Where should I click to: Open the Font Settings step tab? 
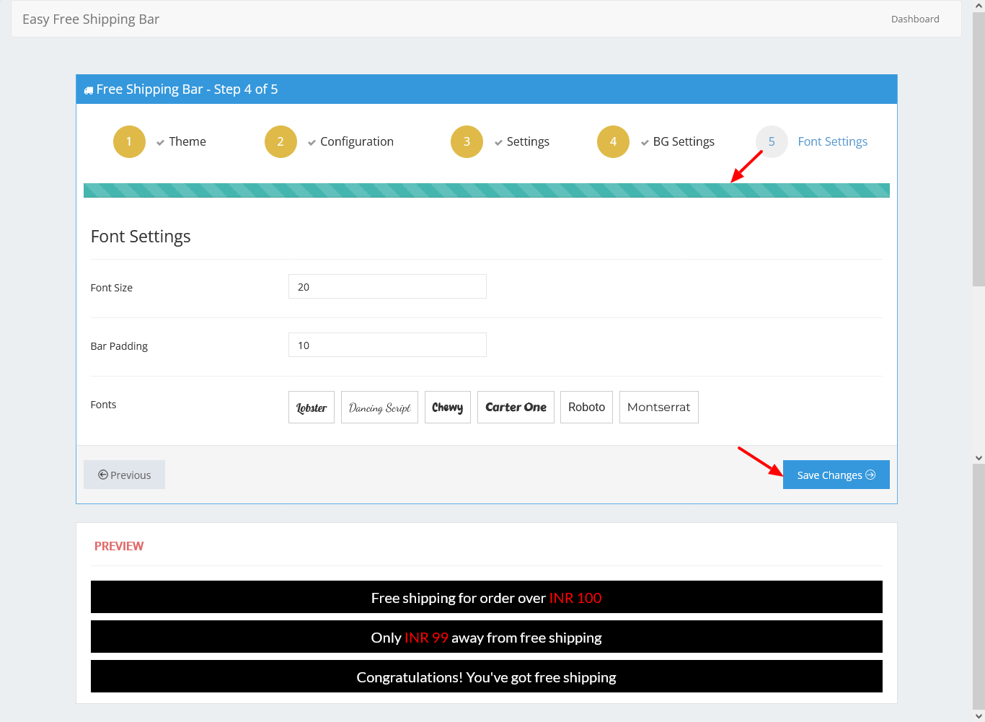click(x=832, y=141)
